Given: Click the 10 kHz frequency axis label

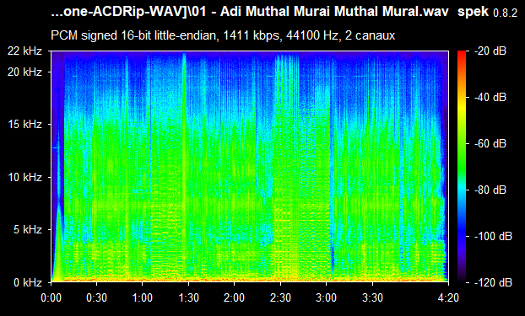Looking at the screenshot, I should coord(25,177).
